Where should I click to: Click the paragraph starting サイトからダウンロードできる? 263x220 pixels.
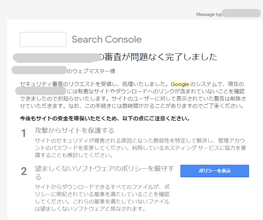tap(102, 198)
